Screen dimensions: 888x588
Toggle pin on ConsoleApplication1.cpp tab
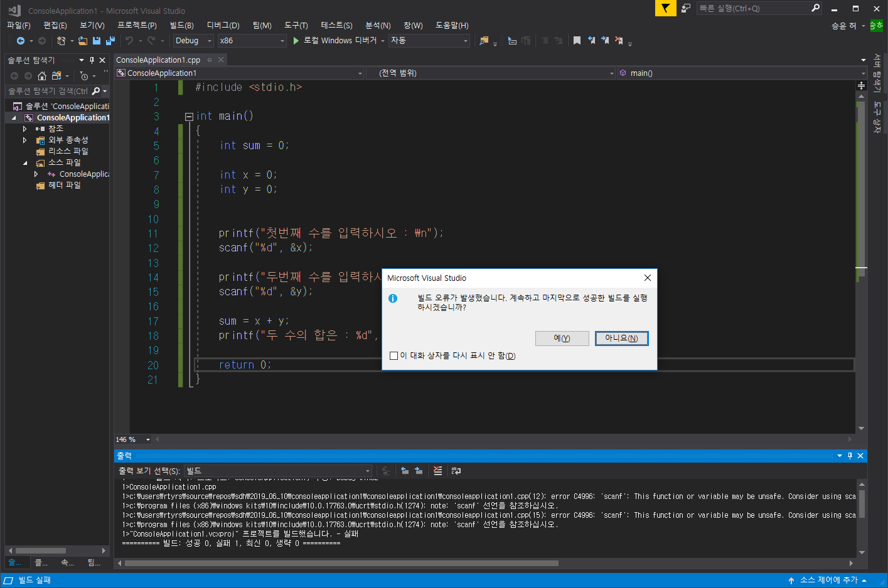[210, 60]
